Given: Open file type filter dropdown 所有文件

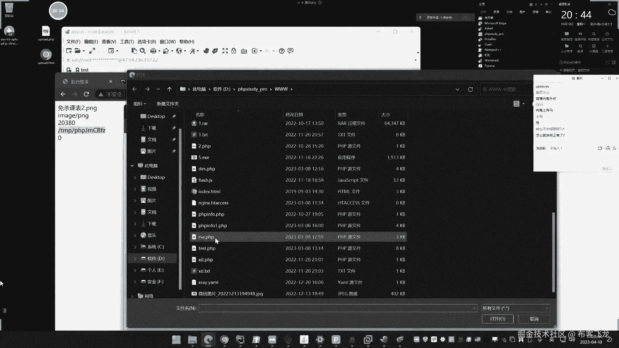Looking at the screenshot, I should 515,308.
